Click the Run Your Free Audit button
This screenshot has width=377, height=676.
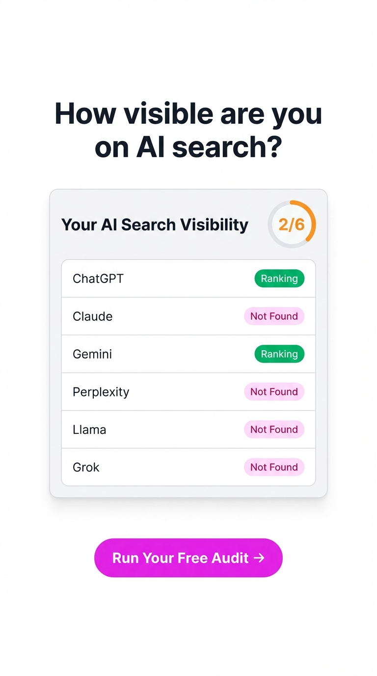188,558
